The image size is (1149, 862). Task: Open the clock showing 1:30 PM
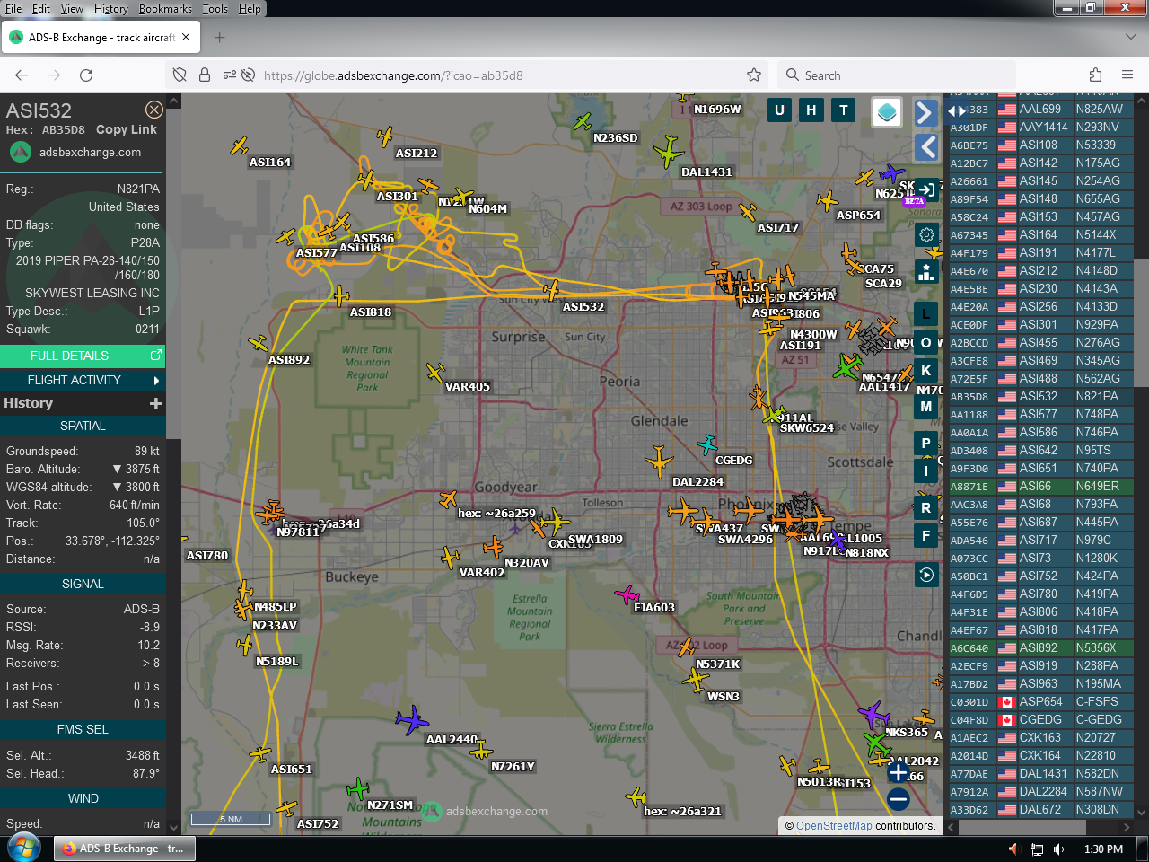click(1103, 849)
